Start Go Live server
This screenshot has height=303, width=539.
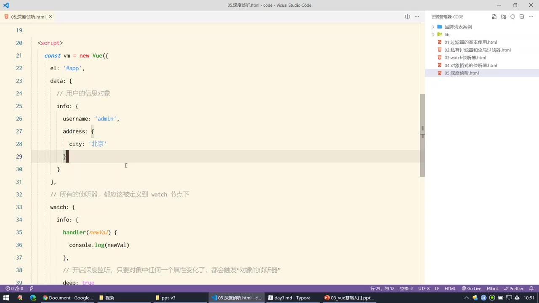(471, 289)
